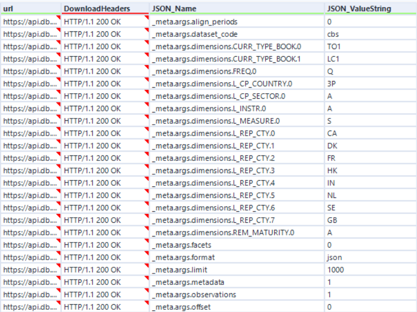
Task: Select the _meta.args.metadata cell
Action: click(x=237, y=282)
